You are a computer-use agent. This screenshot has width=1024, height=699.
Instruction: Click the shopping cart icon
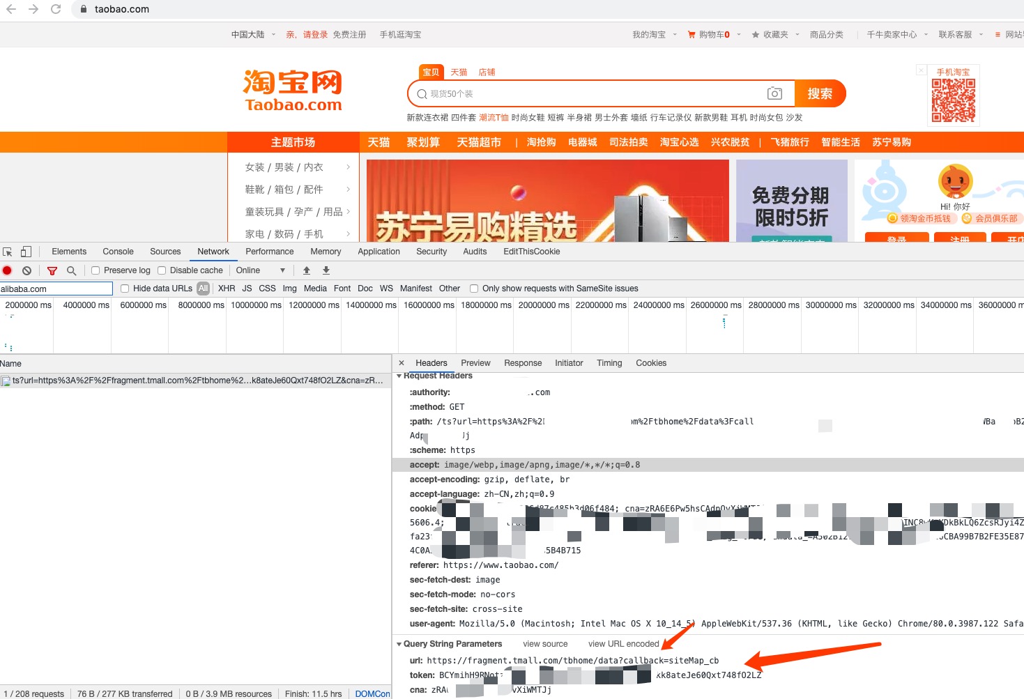coord(691,34)
